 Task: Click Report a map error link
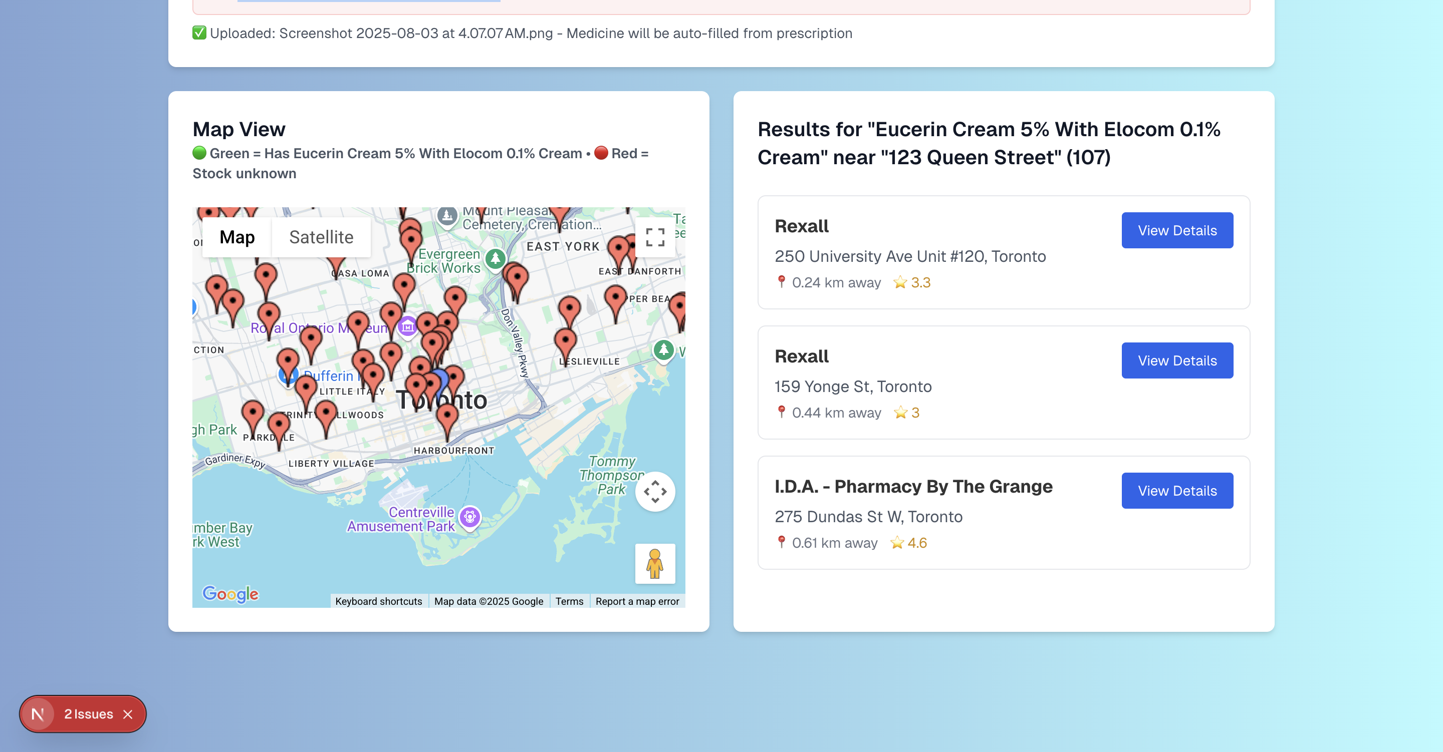(x=637, y=601)
